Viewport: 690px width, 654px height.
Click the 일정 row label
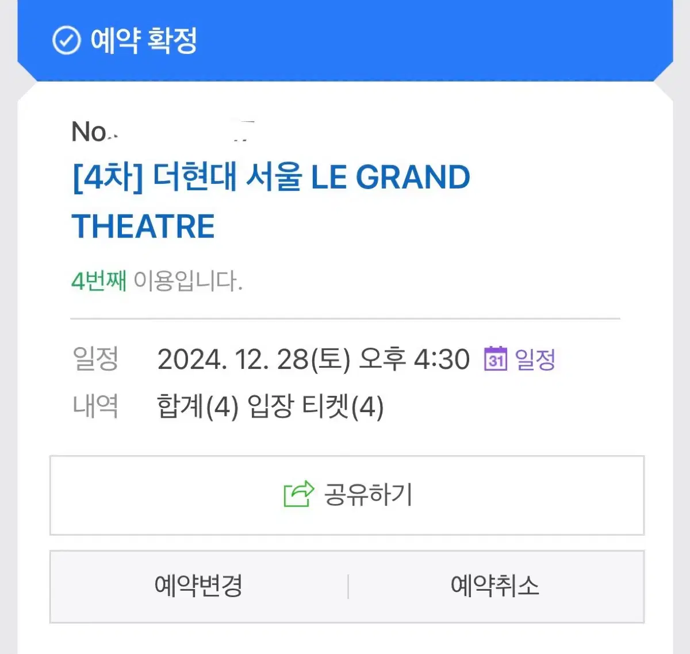click(x=95, y=359)
